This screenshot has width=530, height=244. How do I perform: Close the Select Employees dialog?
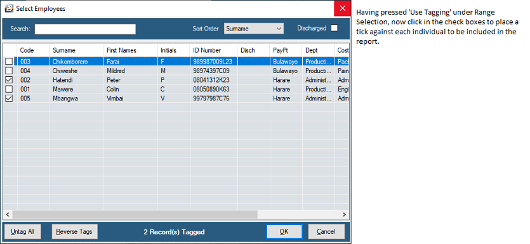click(x=342, y=8)
